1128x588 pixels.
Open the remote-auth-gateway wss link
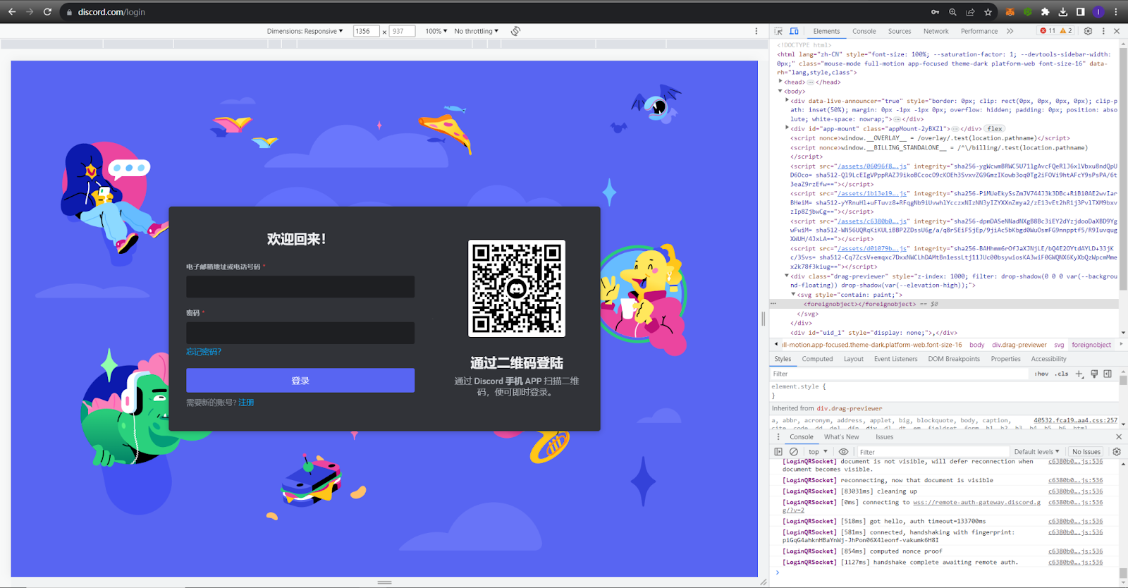point(976,503)
